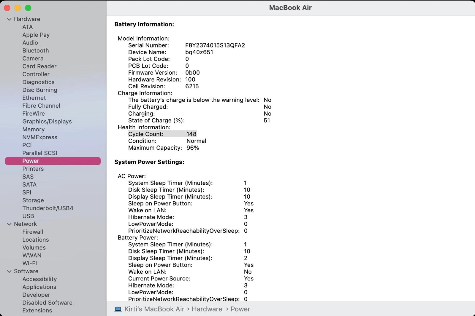475x316 pixels.
Task: Click the serial number F8Y2374015S13QFA2
Action: pos(215,45)
